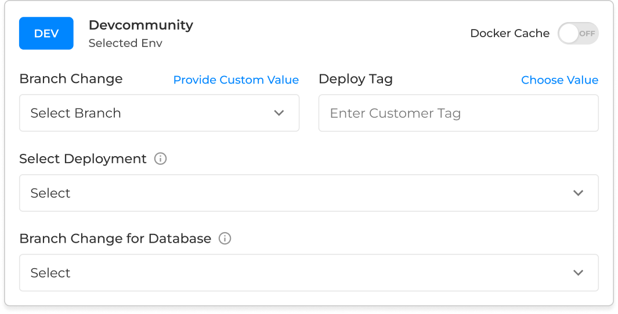This screenshot has height=314, width=618.
Task: Click the Deploy Tag field label
Action: [x=356, y=79]
